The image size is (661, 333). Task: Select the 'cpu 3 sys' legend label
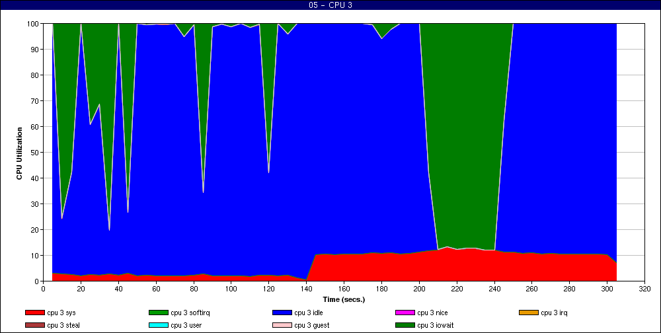(x=61, y=313)
